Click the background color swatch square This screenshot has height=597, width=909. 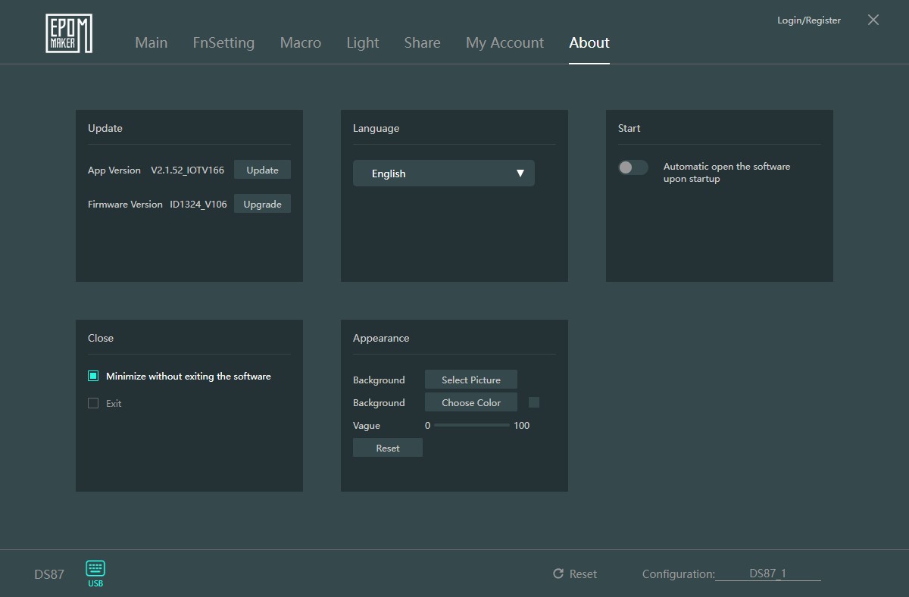[x=534, y=402]
